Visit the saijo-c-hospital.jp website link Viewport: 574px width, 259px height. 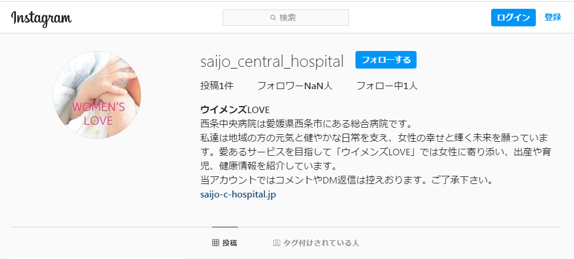point(238,195)
